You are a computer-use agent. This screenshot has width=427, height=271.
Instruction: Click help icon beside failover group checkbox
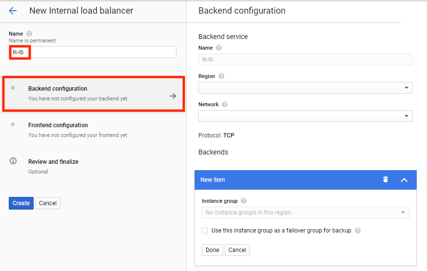pyautogui.click(x=358, y=231)
